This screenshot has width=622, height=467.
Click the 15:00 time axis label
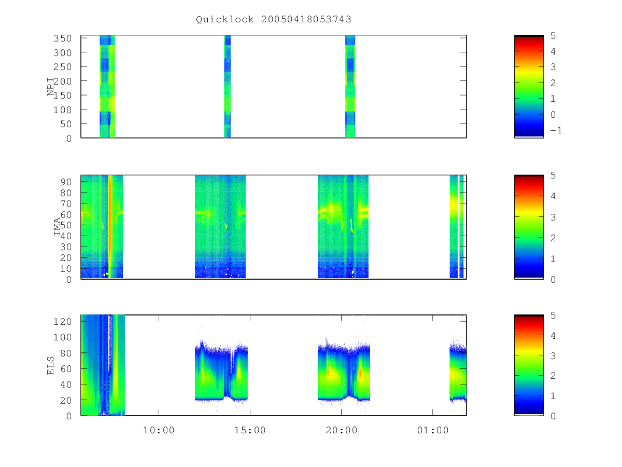(250, 430)
